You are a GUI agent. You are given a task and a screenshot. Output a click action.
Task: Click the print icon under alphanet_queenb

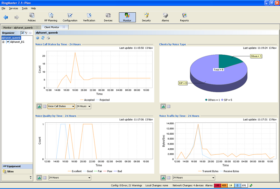(x=48, y=38)
